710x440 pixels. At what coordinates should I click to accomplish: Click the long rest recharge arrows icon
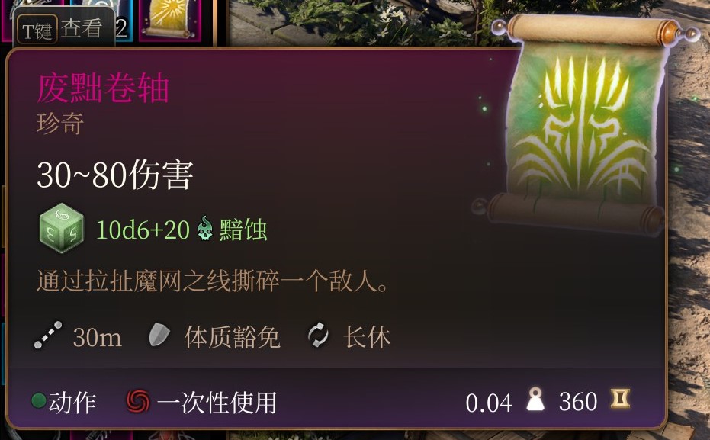tap(318, 336)
